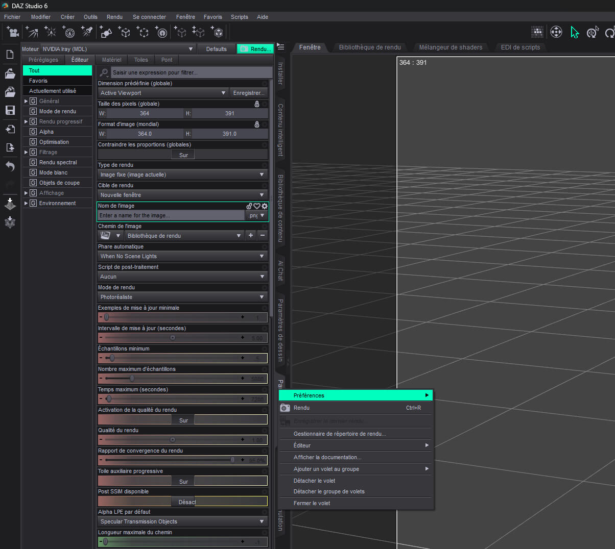
Task: Click the create new primitive shapes icon
Action: point(106,32)
